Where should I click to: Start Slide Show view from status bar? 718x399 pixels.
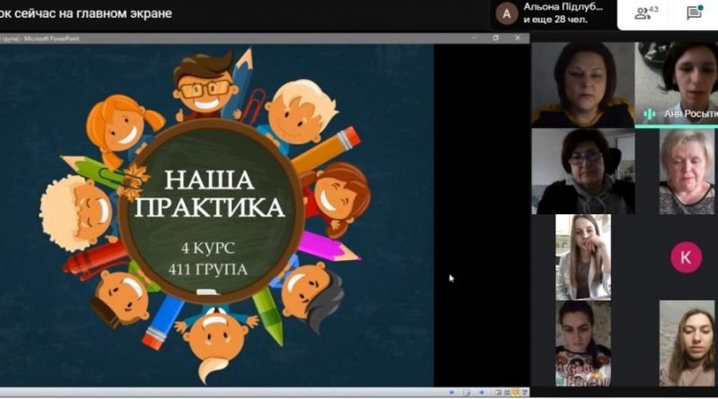pyautogui.click(x=524, y=393)
